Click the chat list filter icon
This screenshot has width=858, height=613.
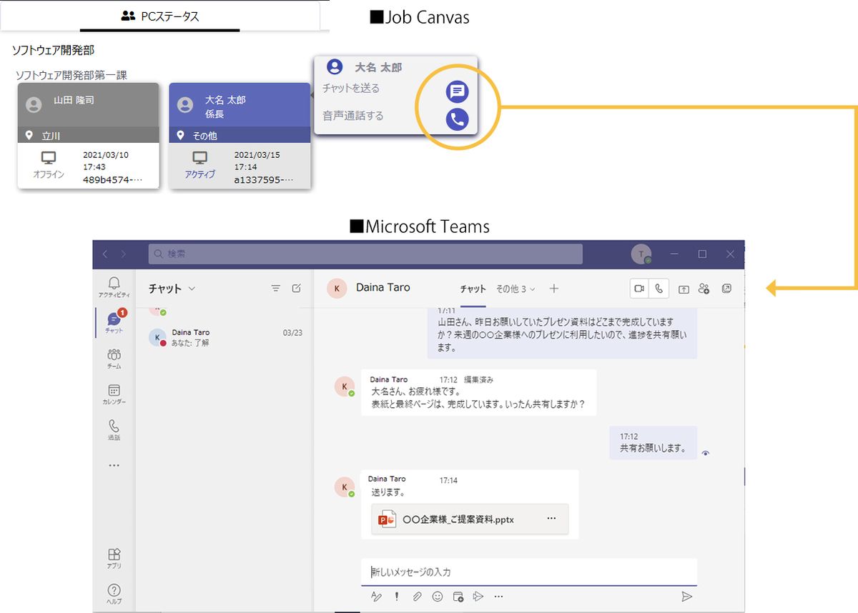pos(275,289)
